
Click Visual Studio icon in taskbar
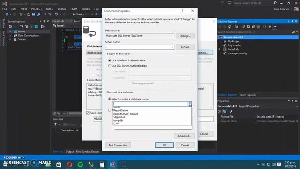point(112,164)
